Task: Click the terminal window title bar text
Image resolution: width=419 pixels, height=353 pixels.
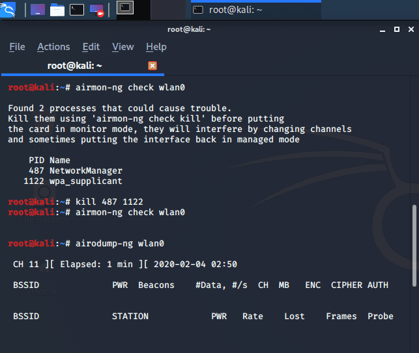Action: (189, 29)
